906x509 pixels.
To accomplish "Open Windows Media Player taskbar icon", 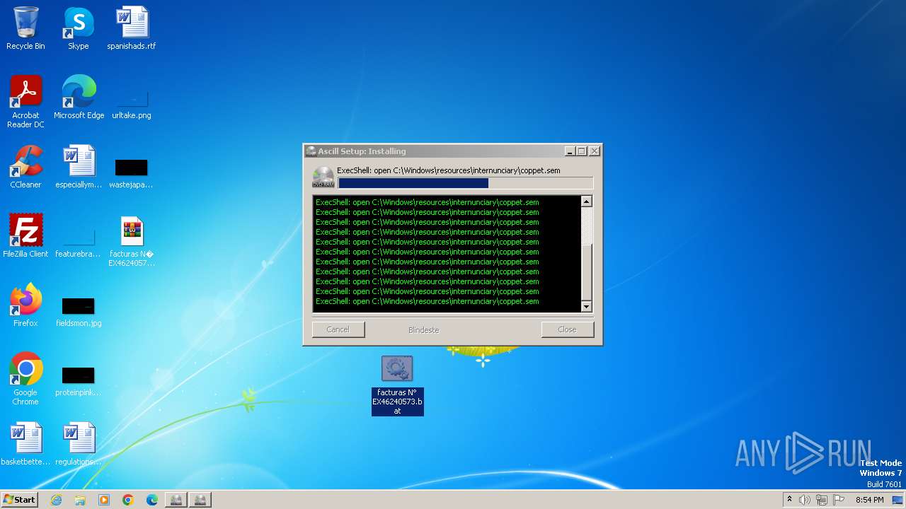I will coord(104,500).
